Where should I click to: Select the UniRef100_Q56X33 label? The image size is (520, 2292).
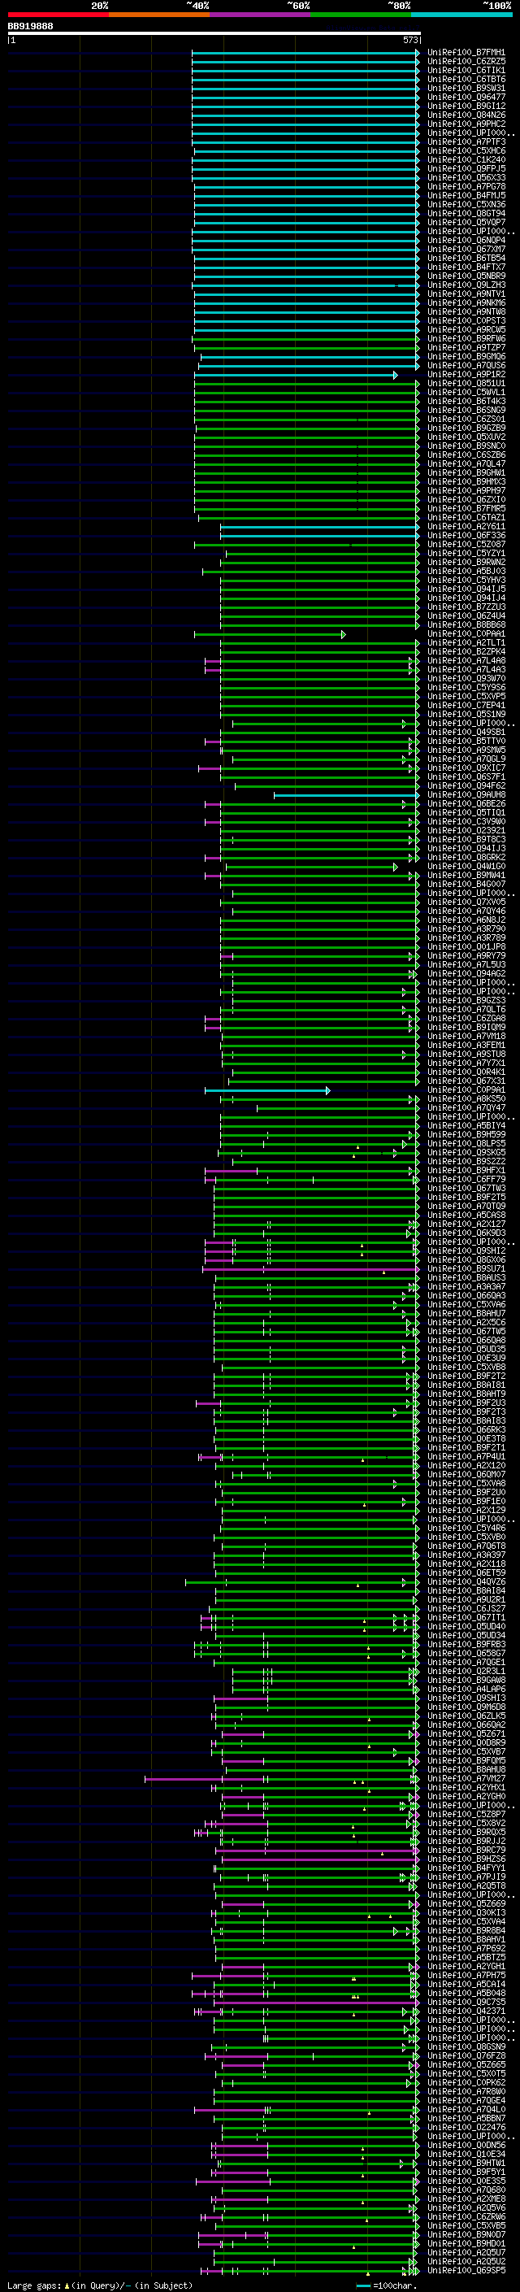coord(466,177)
